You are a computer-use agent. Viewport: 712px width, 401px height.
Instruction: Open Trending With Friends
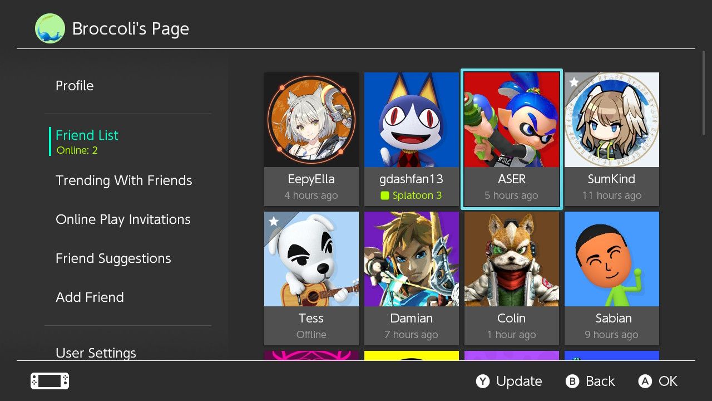123,180
